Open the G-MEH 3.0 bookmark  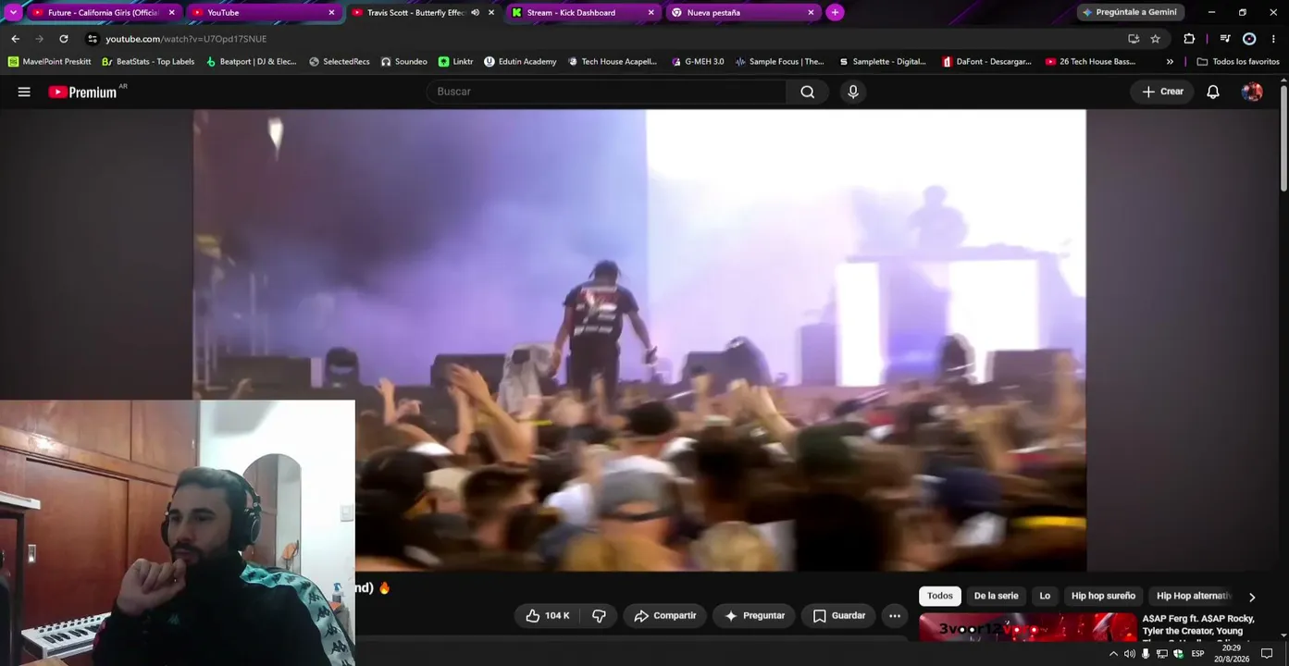698,62
